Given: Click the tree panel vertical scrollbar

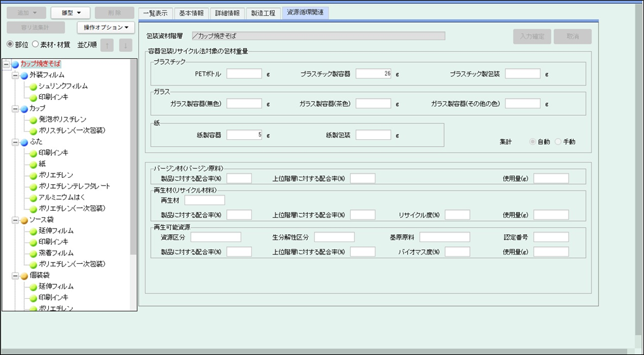Looking at the screenshot, I should (133, 158).
